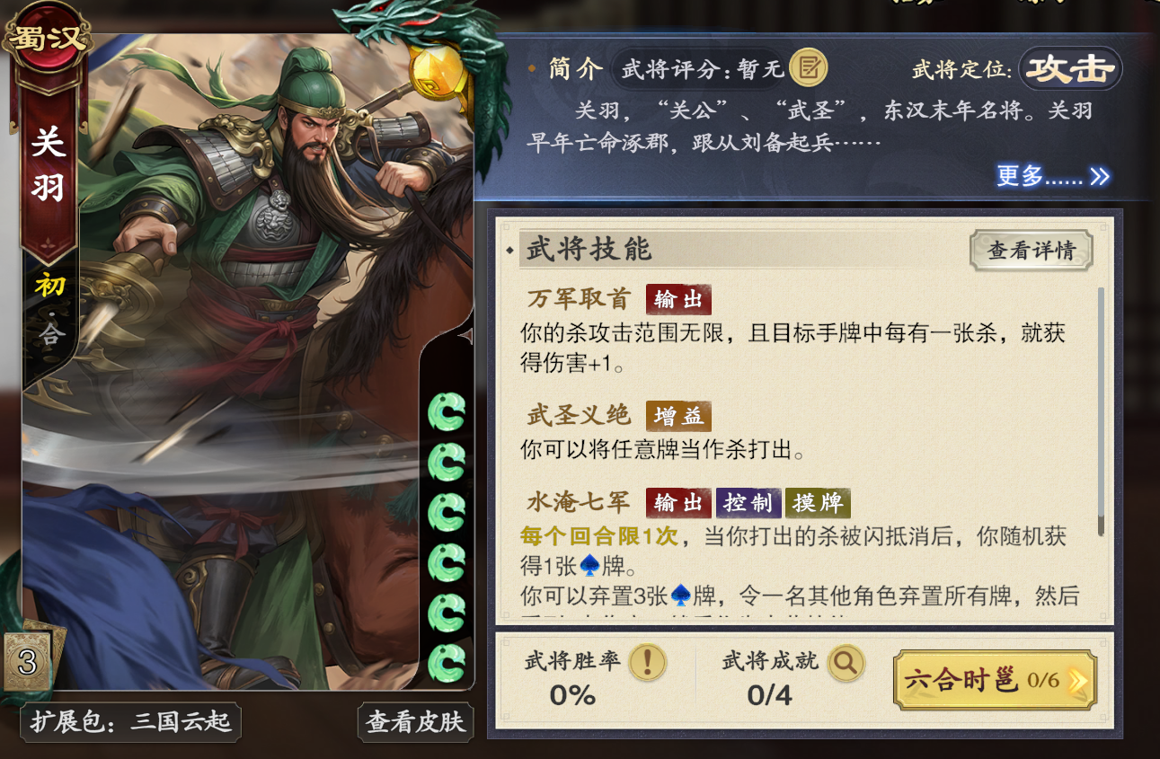
Task: Click the 武将评分 notepad edit icon
Action: tap(808, 67)
